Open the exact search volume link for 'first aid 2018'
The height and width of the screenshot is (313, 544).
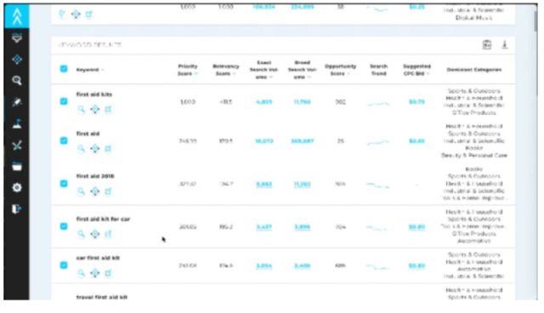click(264, 185)
